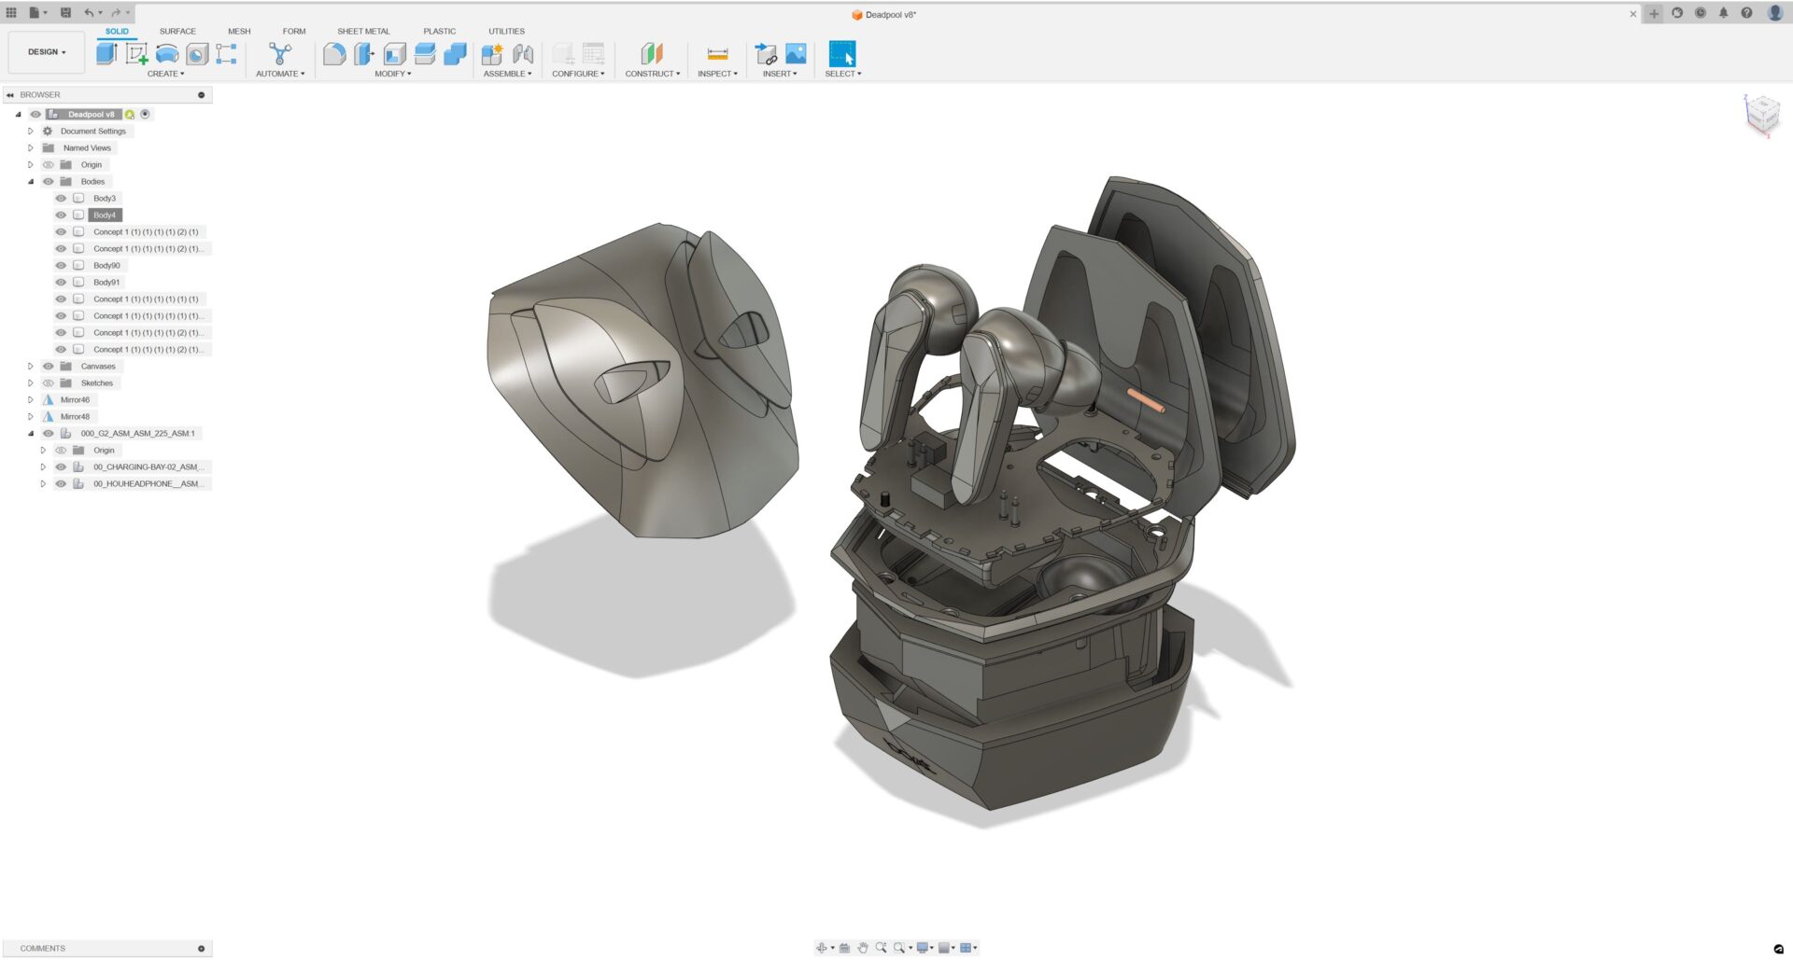This screenshot has width=1793, height=960.
Task: Activate the Pan tool at screen bottom
Action: (x=862, y=948)
